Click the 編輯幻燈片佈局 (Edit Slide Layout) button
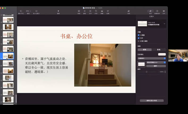The width and height of the screenshot is (188, 114). [x=152, y=101]
